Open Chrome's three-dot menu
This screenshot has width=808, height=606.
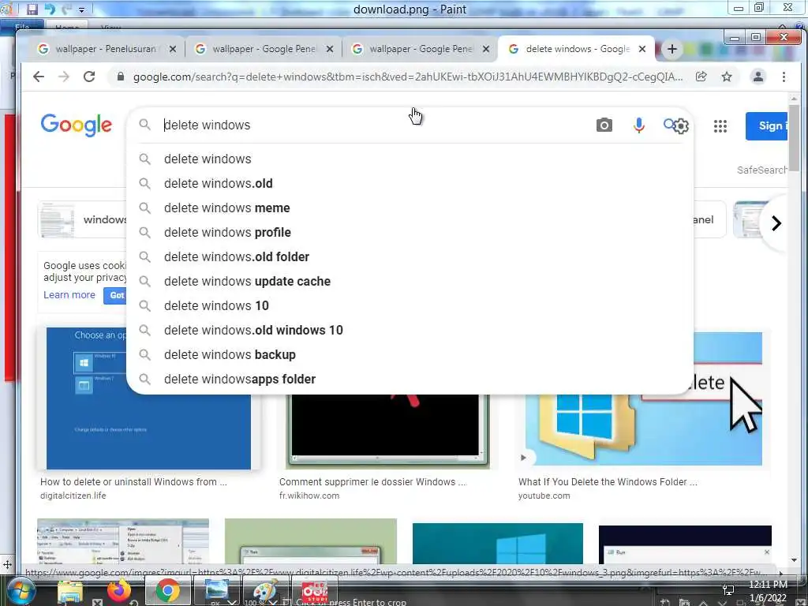(784, 77)
